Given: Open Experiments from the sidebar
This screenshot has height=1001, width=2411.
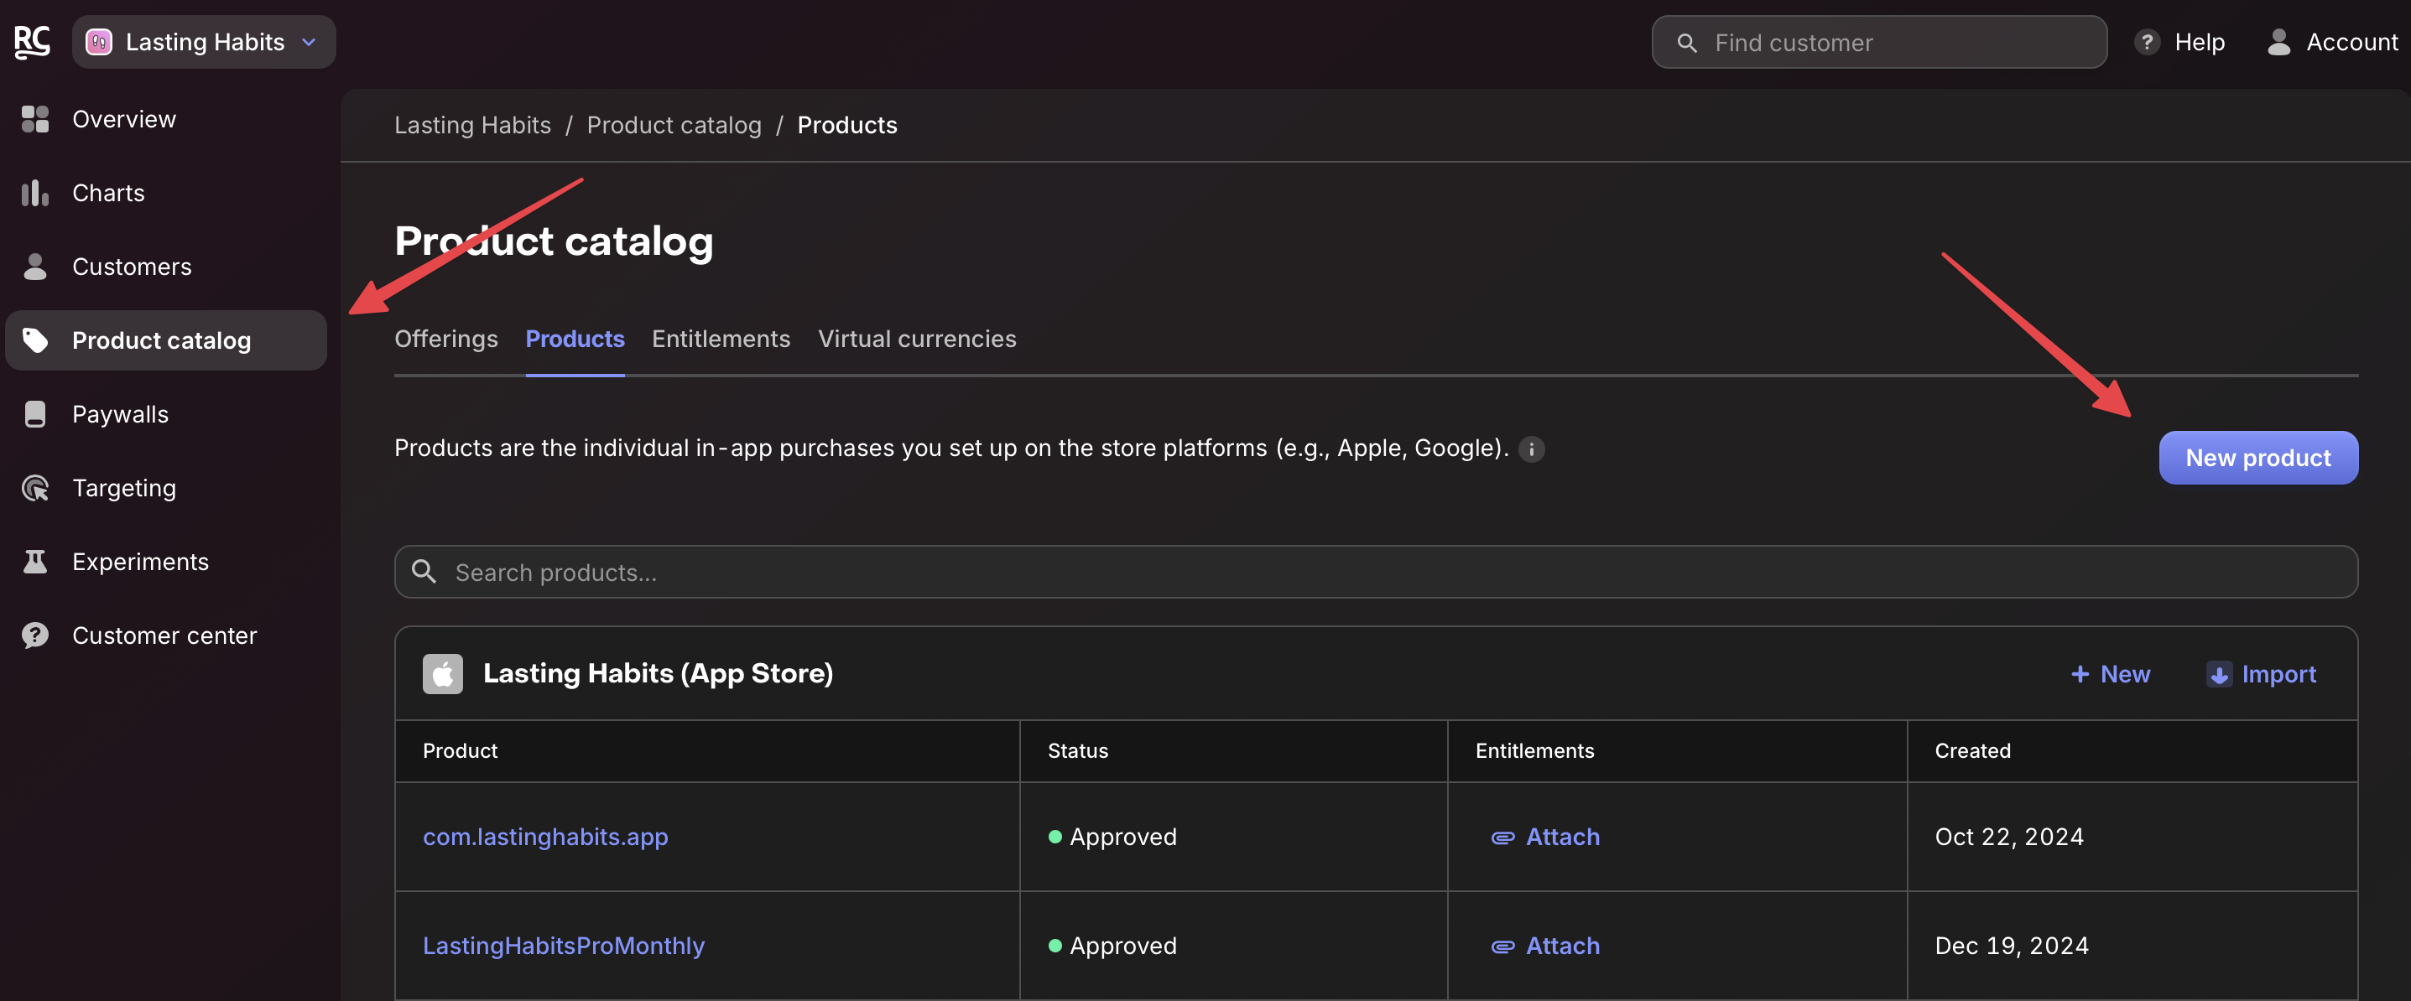Looking at the screenshot, I should pyautogui.click(x=140, y=563).
